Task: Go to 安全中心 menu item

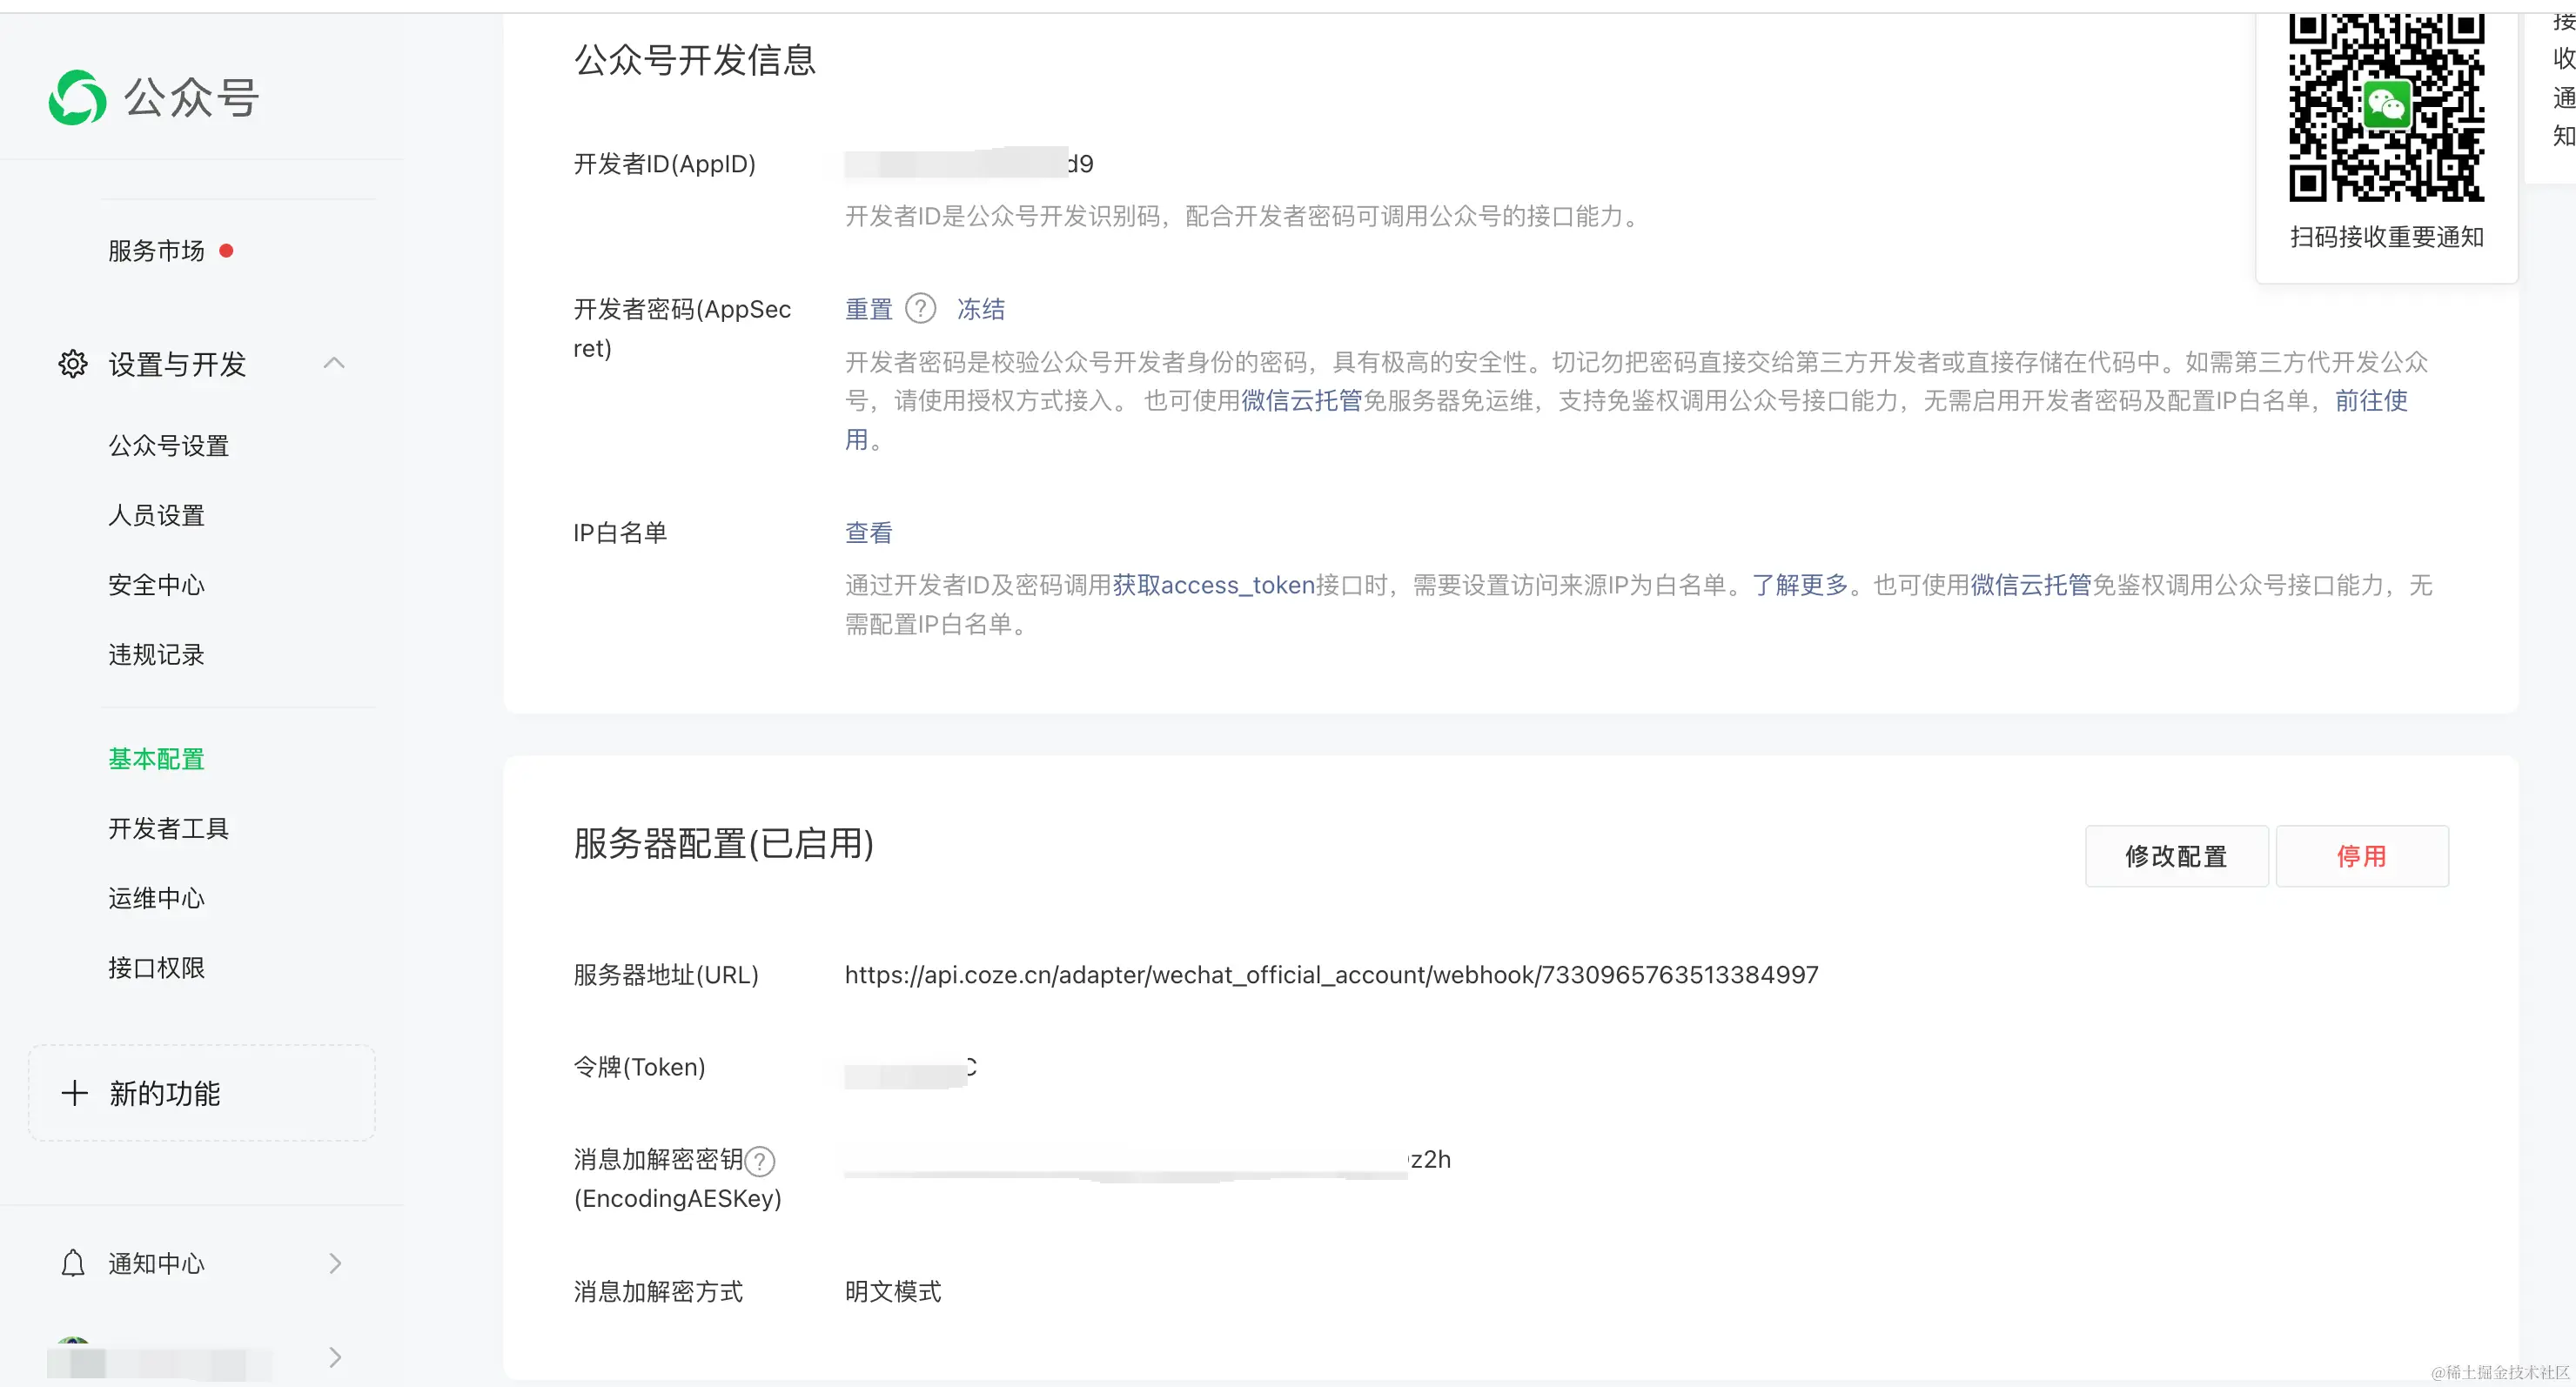Action: (x=156, y=585)
